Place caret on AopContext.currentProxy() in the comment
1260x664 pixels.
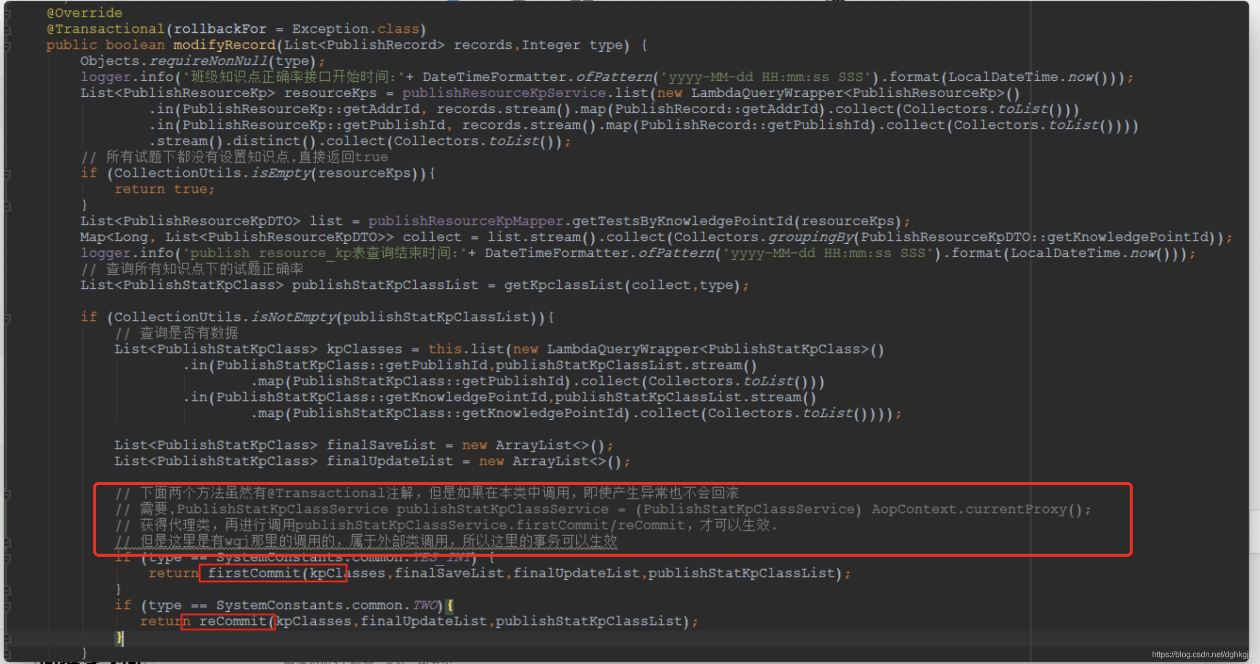[x=976, y=510]
